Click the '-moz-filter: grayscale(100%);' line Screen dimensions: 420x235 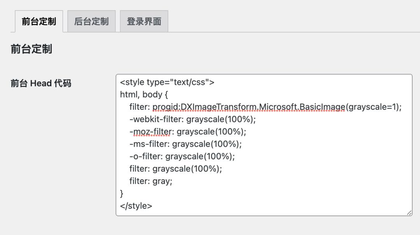pos(188,132)
